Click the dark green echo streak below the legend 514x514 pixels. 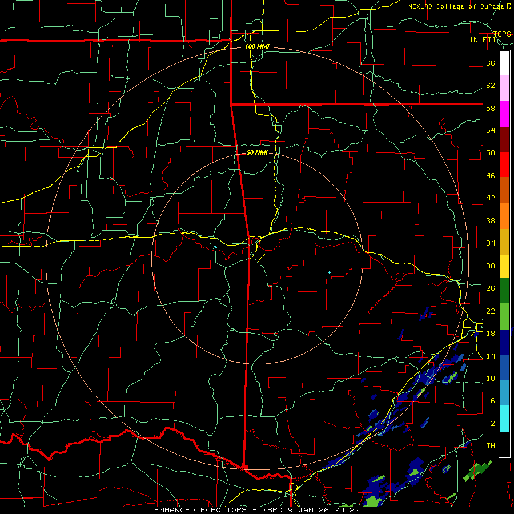[x=477, y=471]
